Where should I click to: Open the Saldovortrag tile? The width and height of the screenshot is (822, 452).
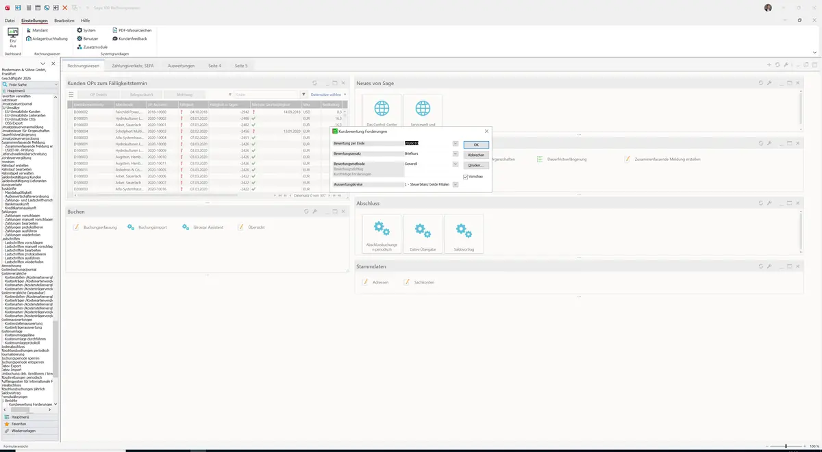click(x=464, y=234)
